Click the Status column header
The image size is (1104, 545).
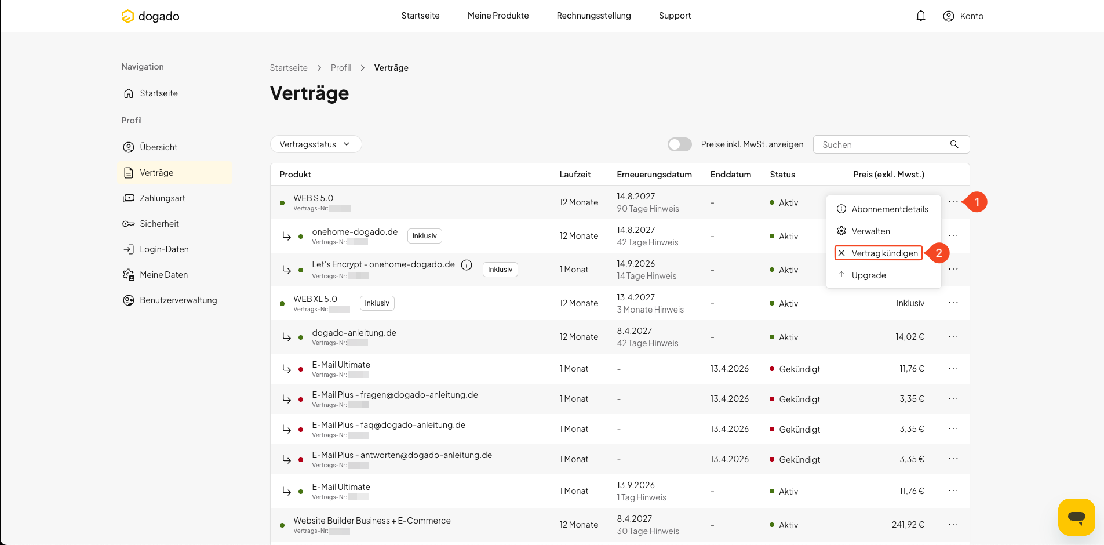782,175
